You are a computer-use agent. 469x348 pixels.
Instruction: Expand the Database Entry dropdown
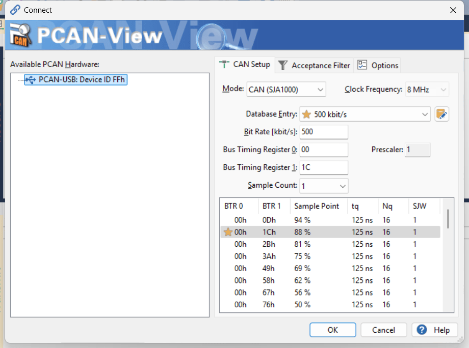365,114
